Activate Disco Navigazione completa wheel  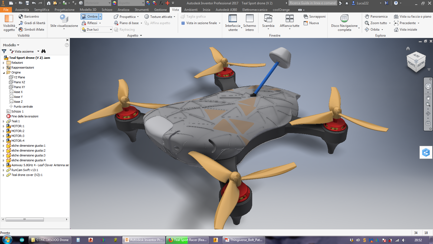(x=344, y=23)
